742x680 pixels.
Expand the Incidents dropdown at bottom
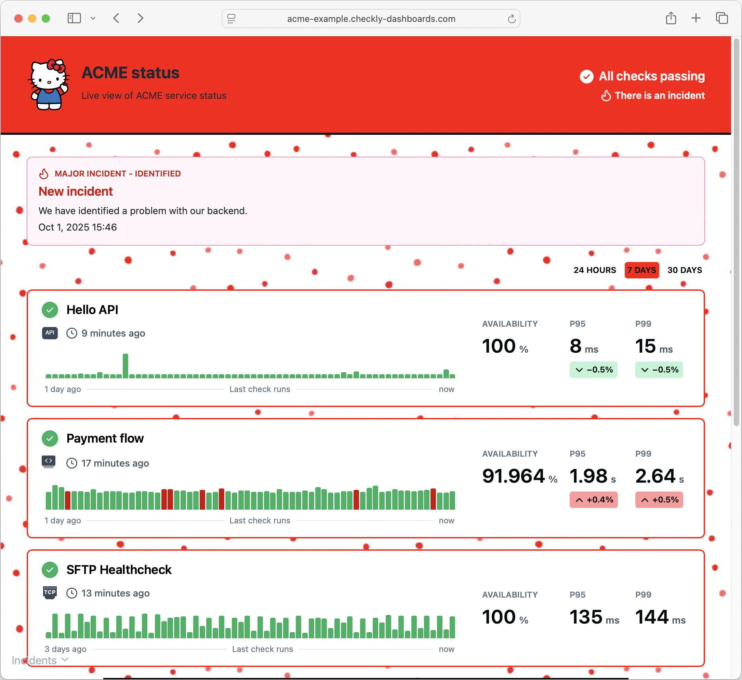click(40, 660)
